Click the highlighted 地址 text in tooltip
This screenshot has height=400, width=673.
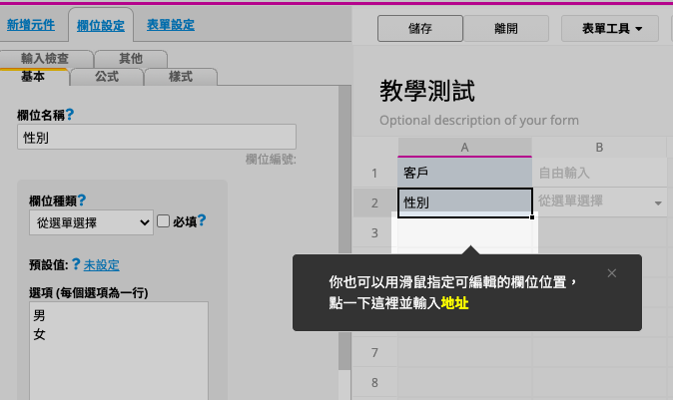tap(454, 303)
